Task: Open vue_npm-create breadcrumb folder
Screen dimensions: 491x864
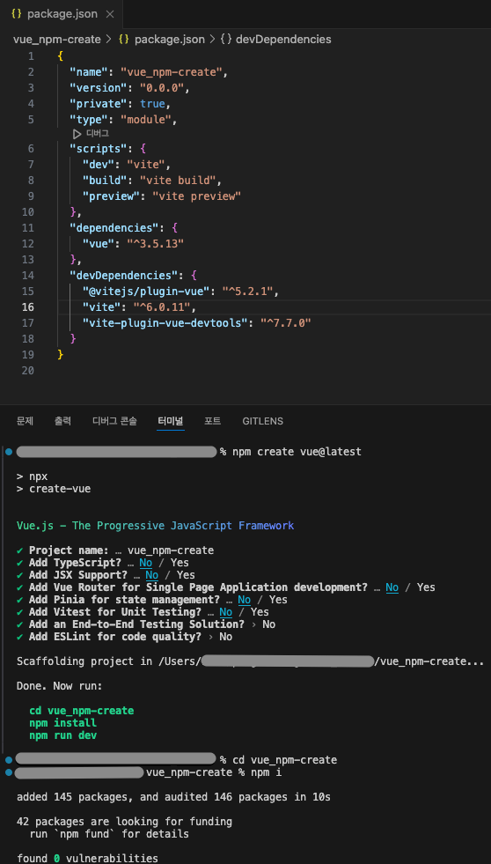Action: pos(56,39)
